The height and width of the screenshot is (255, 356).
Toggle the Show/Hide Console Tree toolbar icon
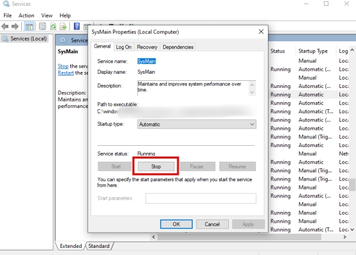point(29,27)
